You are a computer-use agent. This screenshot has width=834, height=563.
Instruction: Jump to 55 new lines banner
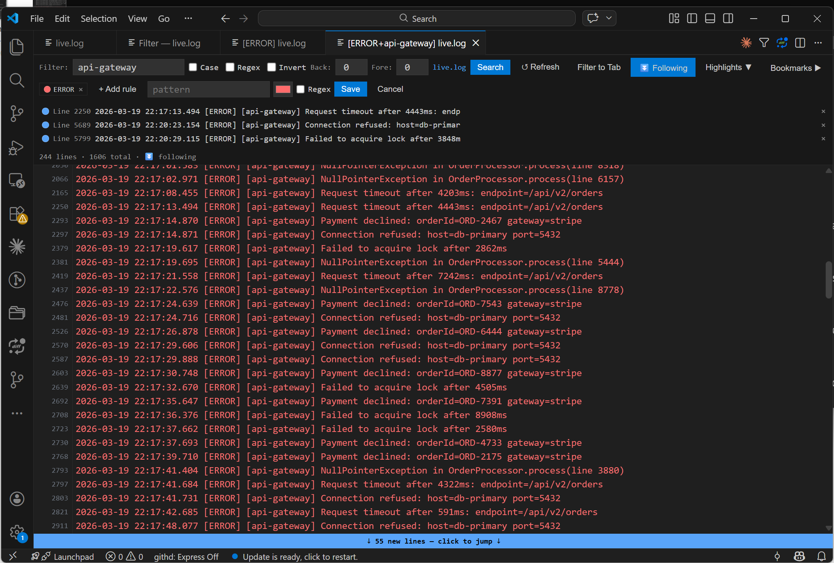433,541
